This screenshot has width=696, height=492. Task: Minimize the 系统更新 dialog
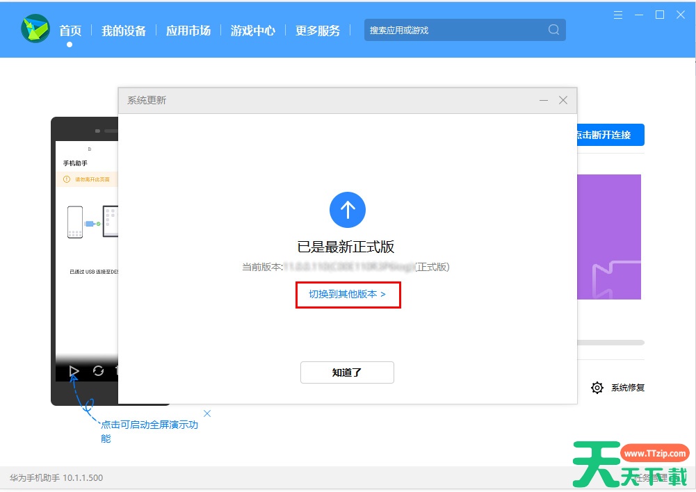point(543,100)
